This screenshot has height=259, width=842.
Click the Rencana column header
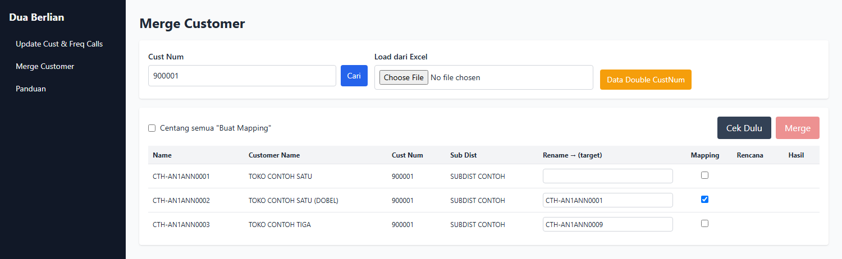pyautogui.click(x=750, y=155)
